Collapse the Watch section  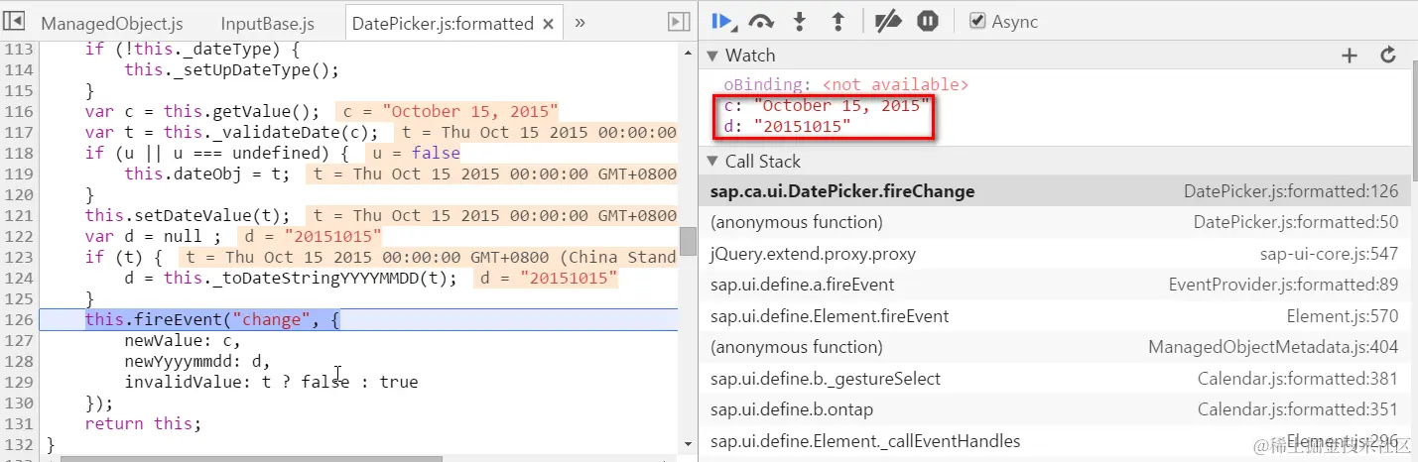pos(711,56)
